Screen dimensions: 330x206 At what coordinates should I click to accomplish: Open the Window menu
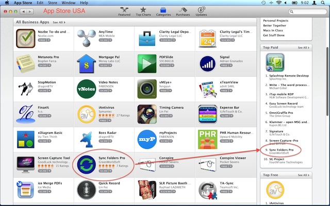(69, 3)
